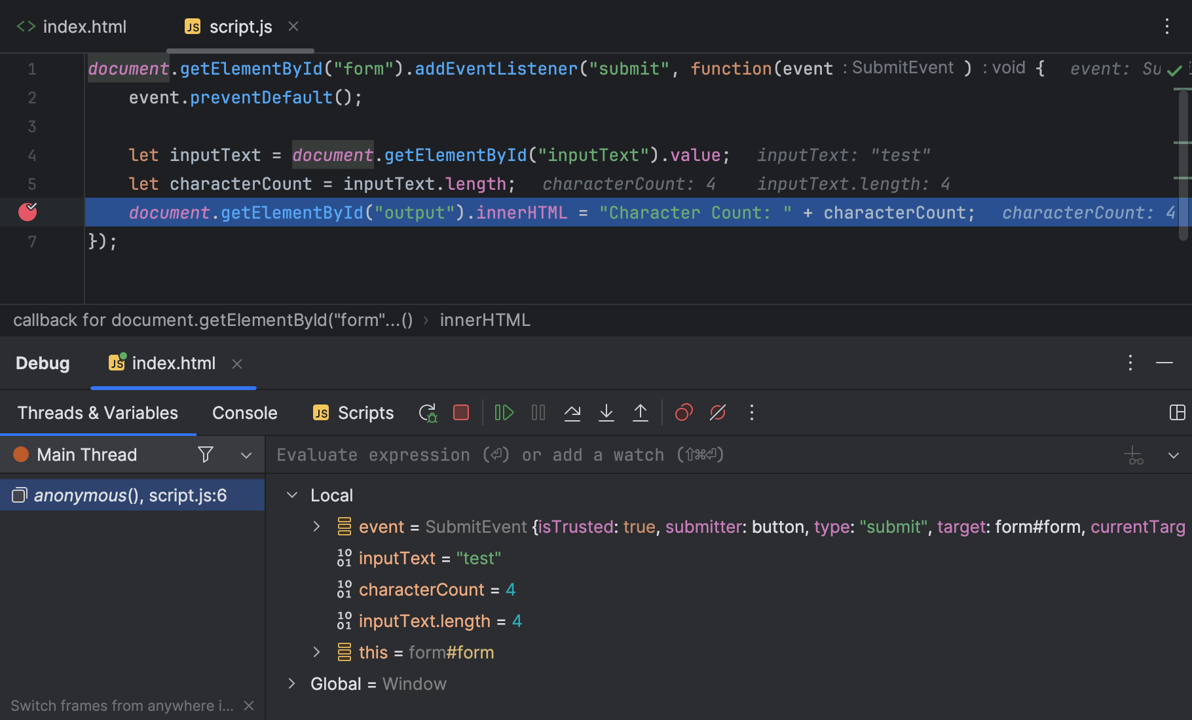Step out of the current frame
Screen dimensions: 1192x720
[641, 412]
